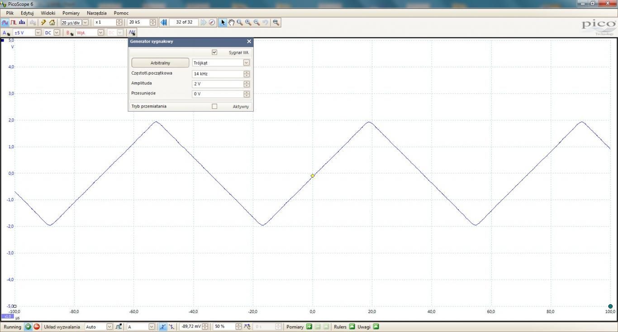Open channel B options button
The image size is (618, 332).
click(70, 33)
